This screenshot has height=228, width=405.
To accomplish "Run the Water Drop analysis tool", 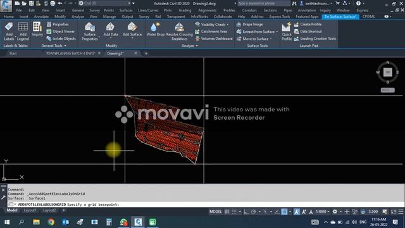I will (155, 29).
